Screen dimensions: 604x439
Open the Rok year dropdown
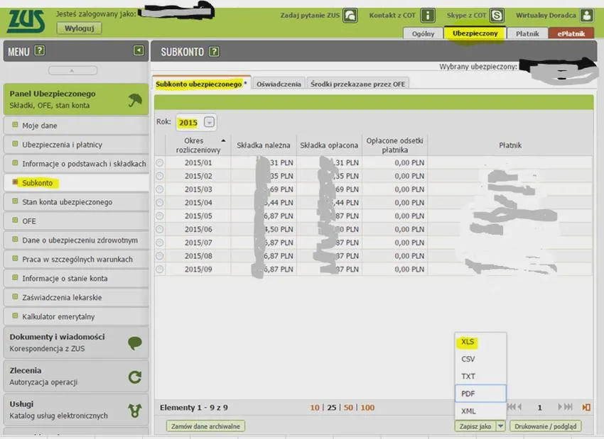pos(209,122)
